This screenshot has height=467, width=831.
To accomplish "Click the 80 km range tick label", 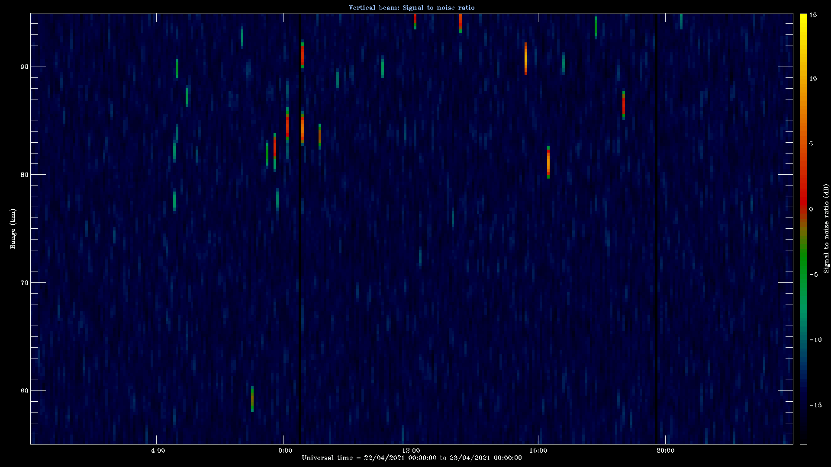I will click(24, 175).
